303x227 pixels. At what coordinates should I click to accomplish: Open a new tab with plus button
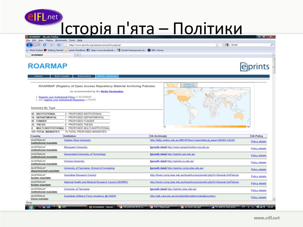(78, 55)
